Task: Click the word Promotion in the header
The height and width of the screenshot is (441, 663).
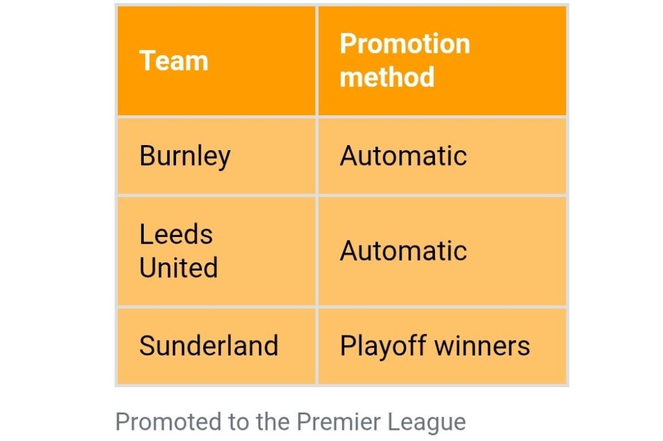Action: [x=405, y=43]
